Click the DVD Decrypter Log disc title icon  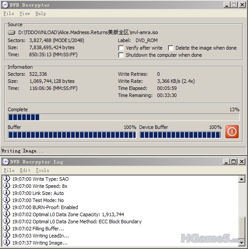[5, 162]
